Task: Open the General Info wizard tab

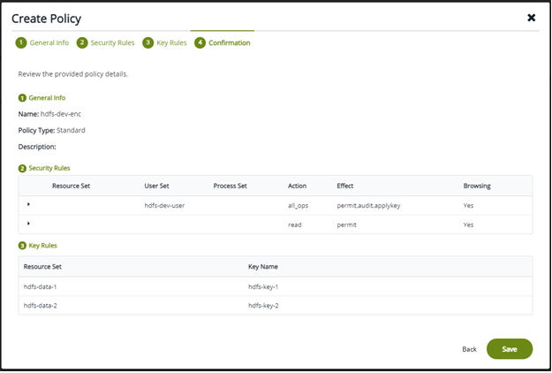Action: tap(49, 42)
